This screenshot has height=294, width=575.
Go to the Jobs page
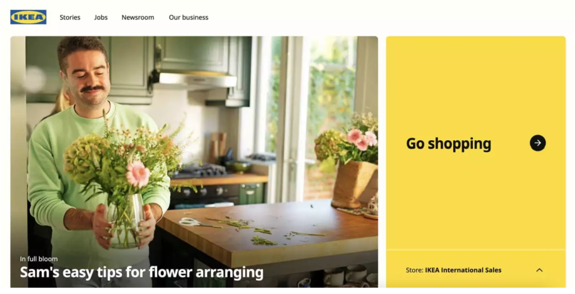101,17
